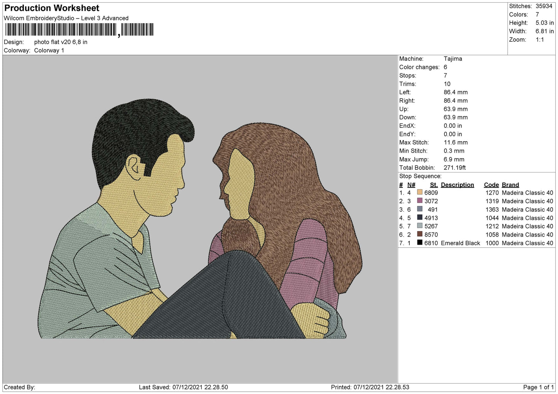The height and width of the screenshot is (394, 558).
Task: Click the stitch count 491 in stop 3
Action: pos(433,210)
